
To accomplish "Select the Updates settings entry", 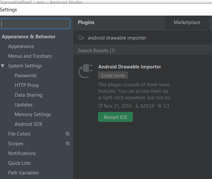I will point(24,105).
